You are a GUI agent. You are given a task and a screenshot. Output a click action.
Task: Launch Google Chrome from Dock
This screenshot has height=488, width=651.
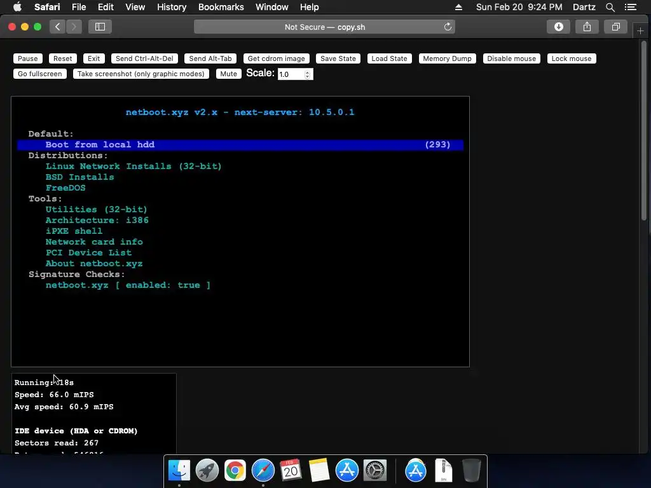point(235,471)
